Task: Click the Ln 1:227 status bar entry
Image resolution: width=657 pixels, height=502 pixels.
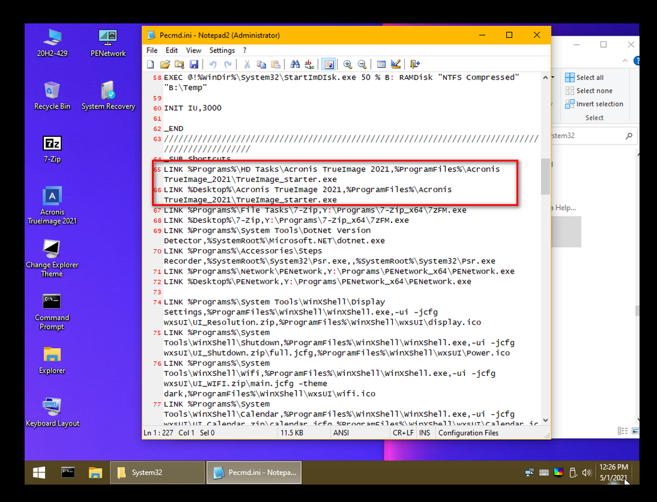Action: 158,433
